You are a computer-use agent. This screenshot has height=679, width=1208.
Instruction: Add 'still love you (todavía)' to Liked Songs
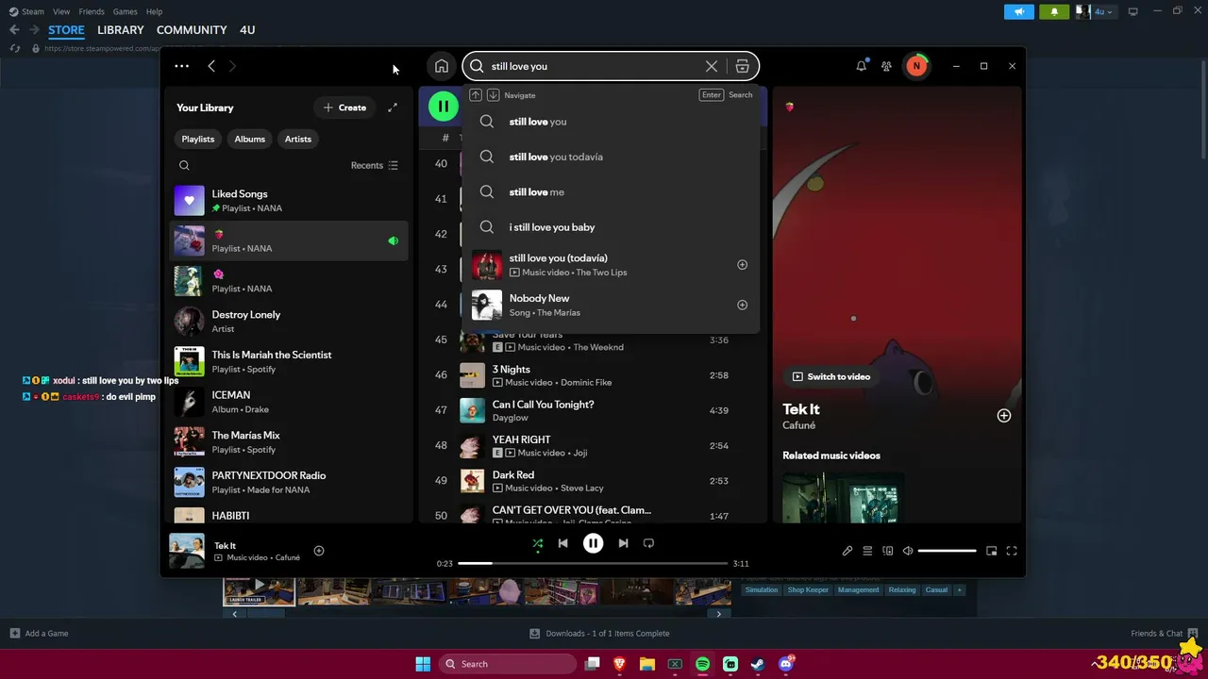pyautogui.click(x=742, y=265)
